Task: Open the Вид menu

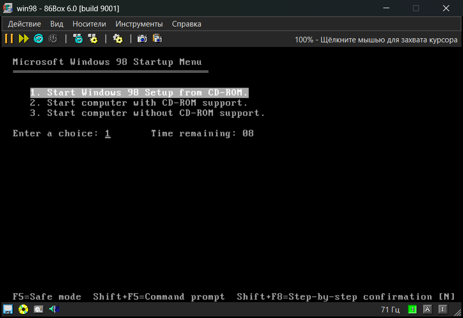Action: (57, 24)
